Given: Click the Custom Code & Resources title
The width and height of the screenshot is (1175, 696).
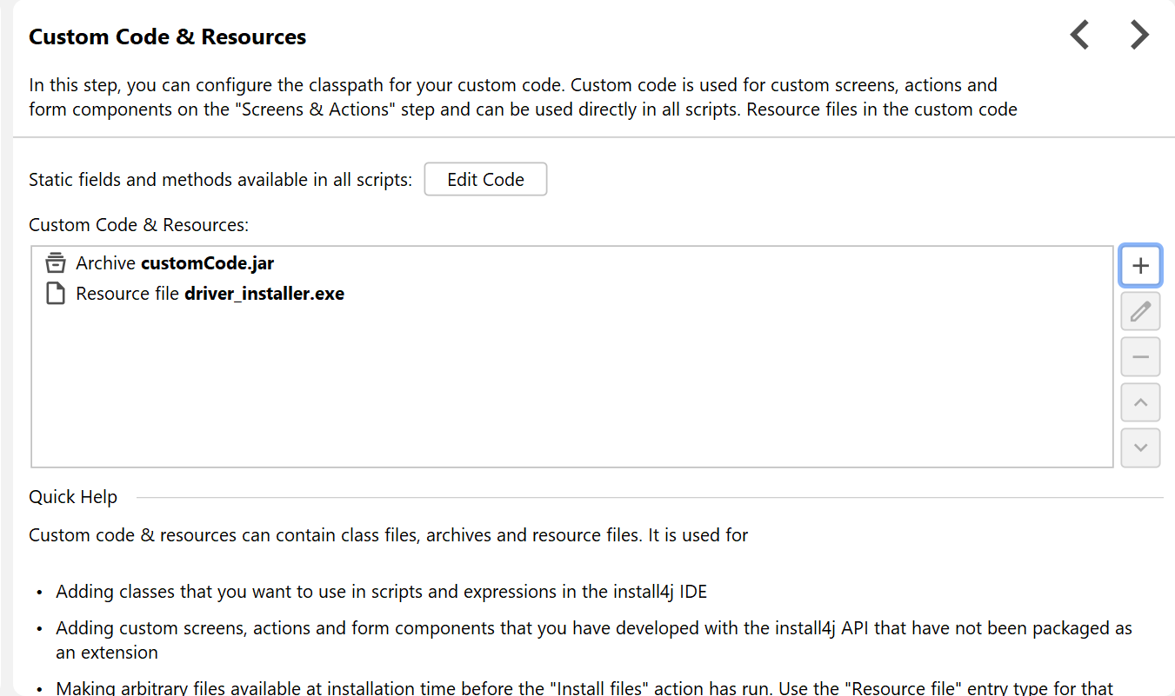Looking at the screenshot, I should point(168,37).
